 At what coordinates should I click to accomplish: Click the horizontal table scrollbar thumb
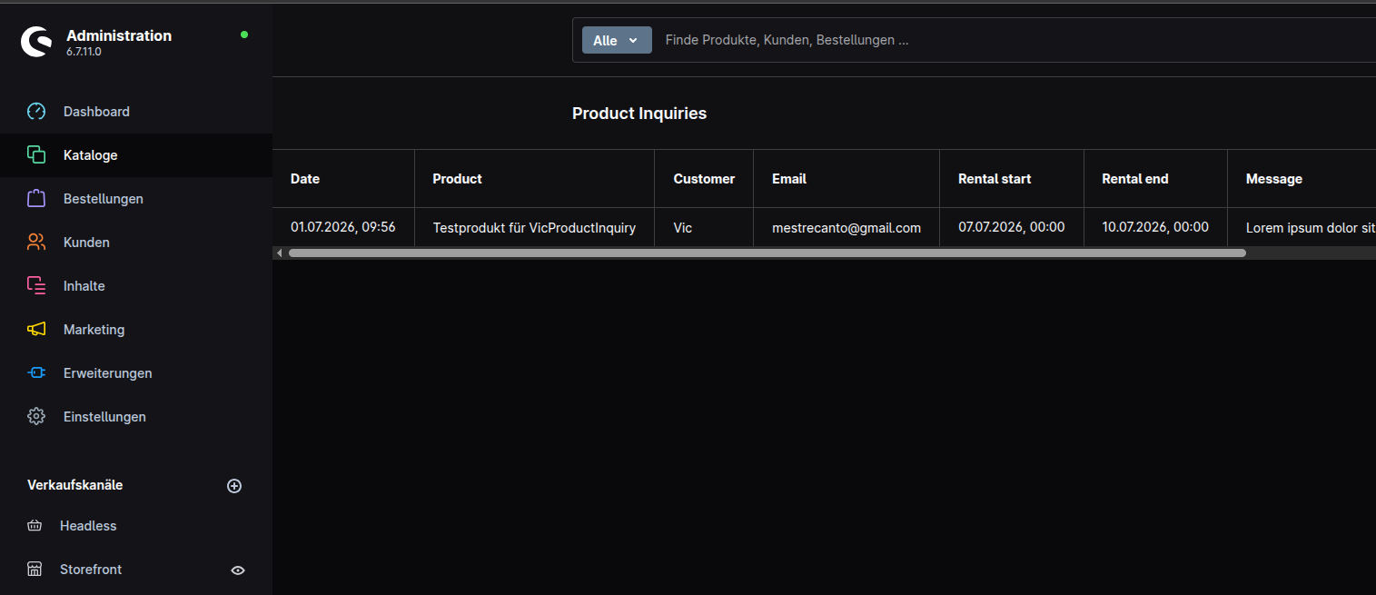767,253
